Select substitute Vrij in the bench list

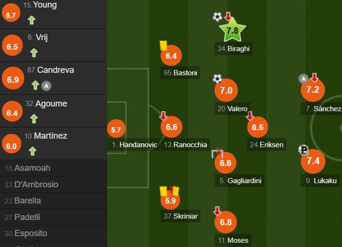pyautogui.click(x=42, y=37)
